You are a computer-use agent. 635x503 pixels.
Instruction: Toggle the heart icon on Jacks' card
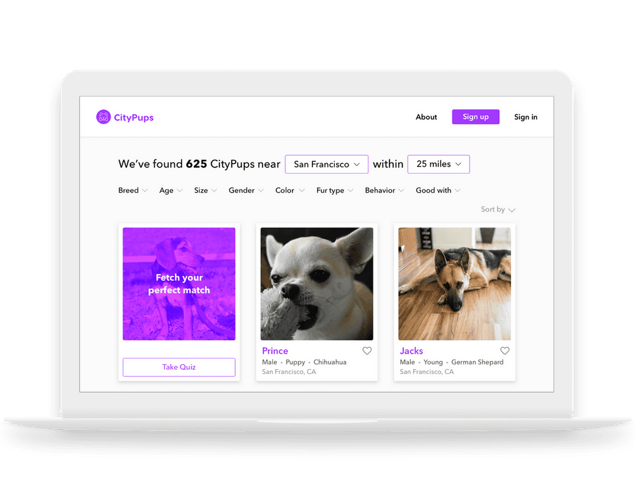tap(505, 351)
